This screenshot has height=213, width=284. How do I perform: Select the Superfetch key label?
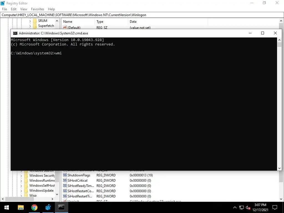(x=46, y=26)
